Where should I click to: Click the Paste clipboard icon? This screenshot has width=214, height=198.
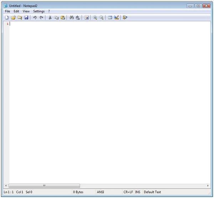(x=63, y=18)
